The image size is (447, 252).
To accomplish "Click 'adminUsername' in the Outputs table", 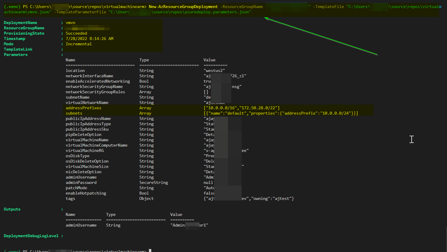I will (81, 225).
